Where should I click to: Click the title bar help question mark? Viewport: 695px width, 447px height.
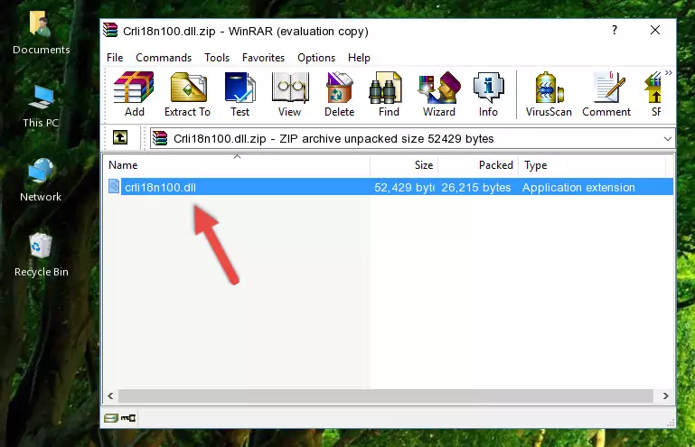click(615, 30)
